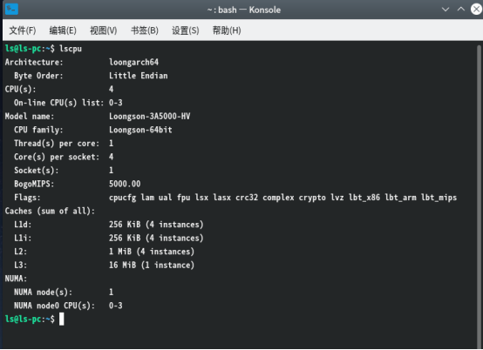Click the window title 'bash — Konsole'

click(x=243, y=10)
